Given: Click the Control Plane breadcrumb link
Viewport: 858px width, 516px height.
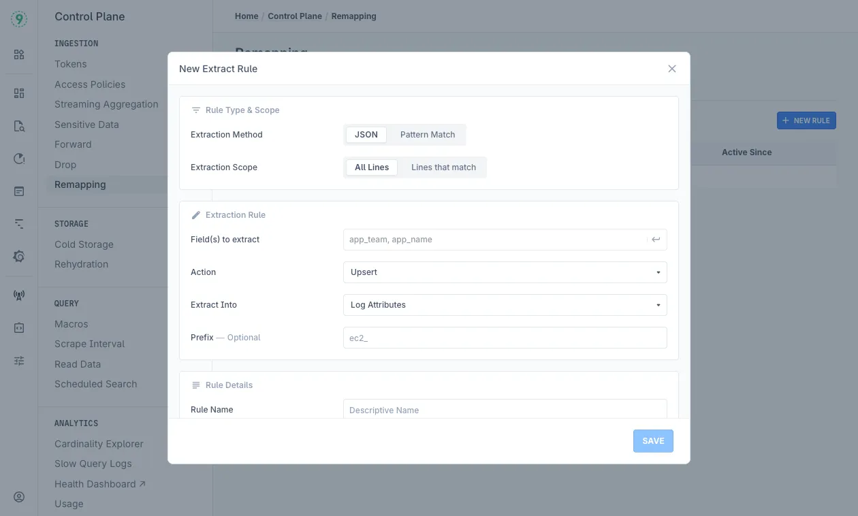Looking at the screenshot, I should (x=295, y=16).
